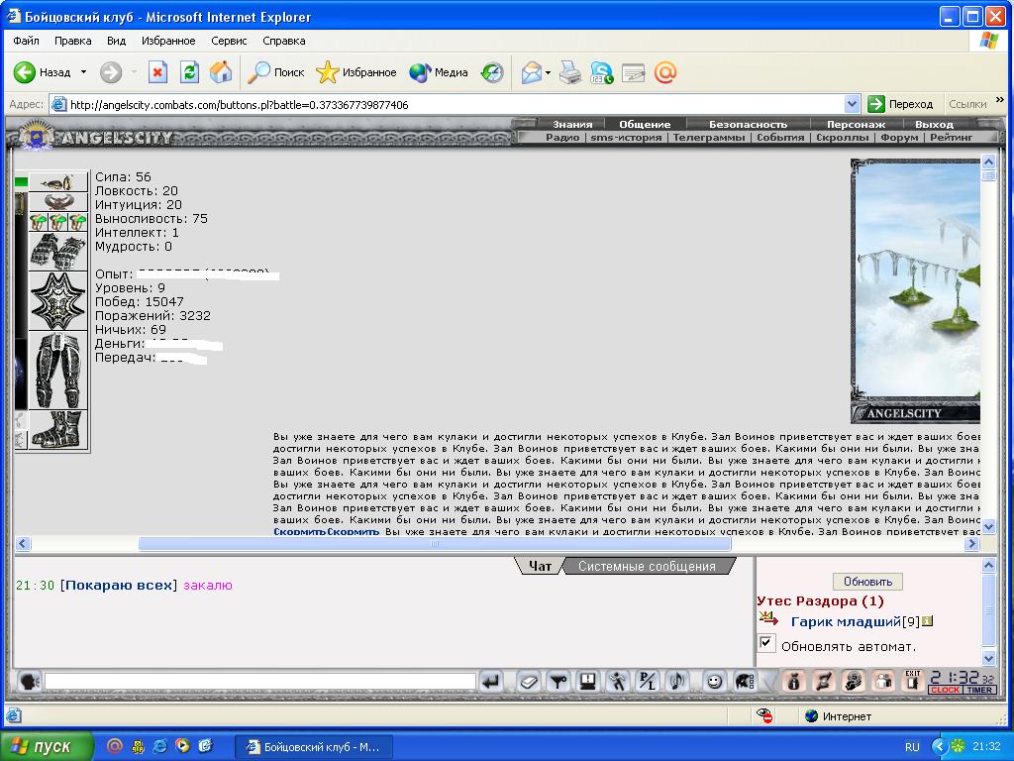The height and width of the screenshot is (761, 1014).
Task: Click the IE Refresh toolbar icon
Action: pyautogui.click(x=189, y=72)
